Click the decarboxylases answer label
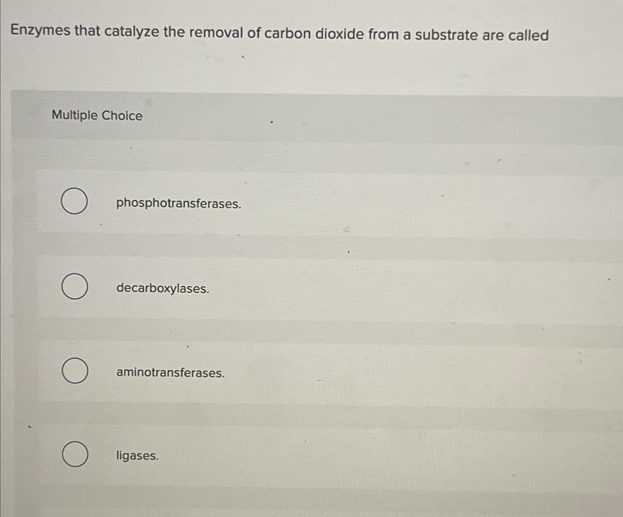Viewport: 623px width, 517px height. tap(163, 289)
